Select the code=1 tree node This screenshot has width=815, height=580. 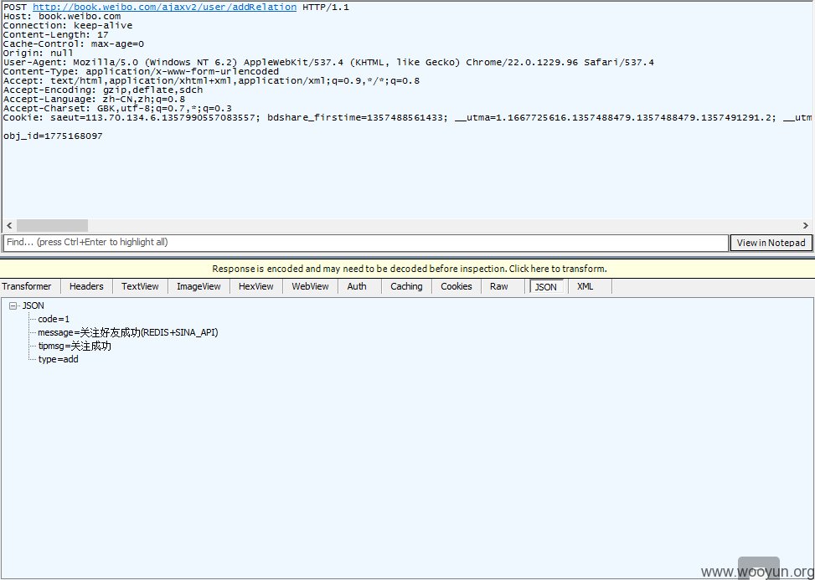(x=54, y=320)
